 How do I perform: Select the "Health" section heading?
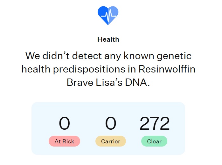pyautogui.click(x=108, y=39)
